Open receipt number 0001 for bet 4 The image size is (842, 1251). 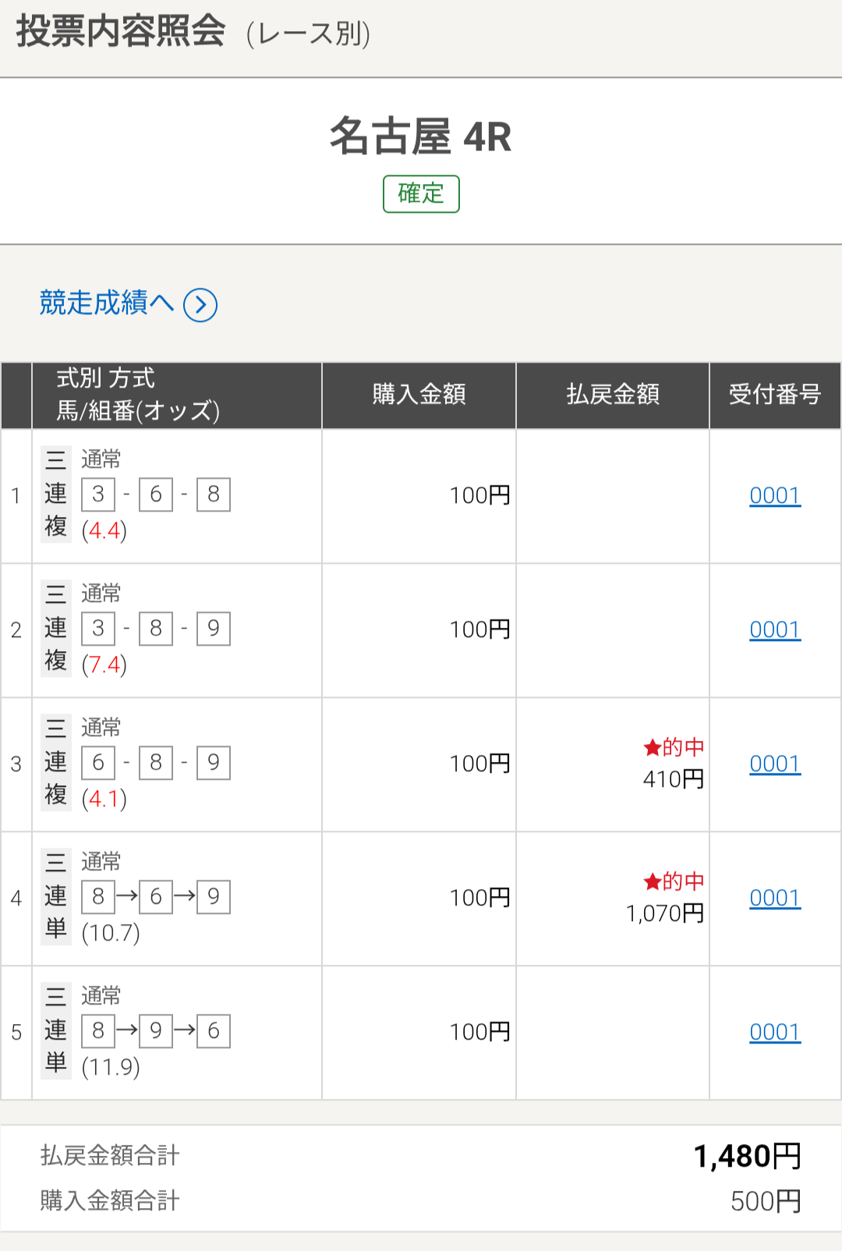pos(775,898)
